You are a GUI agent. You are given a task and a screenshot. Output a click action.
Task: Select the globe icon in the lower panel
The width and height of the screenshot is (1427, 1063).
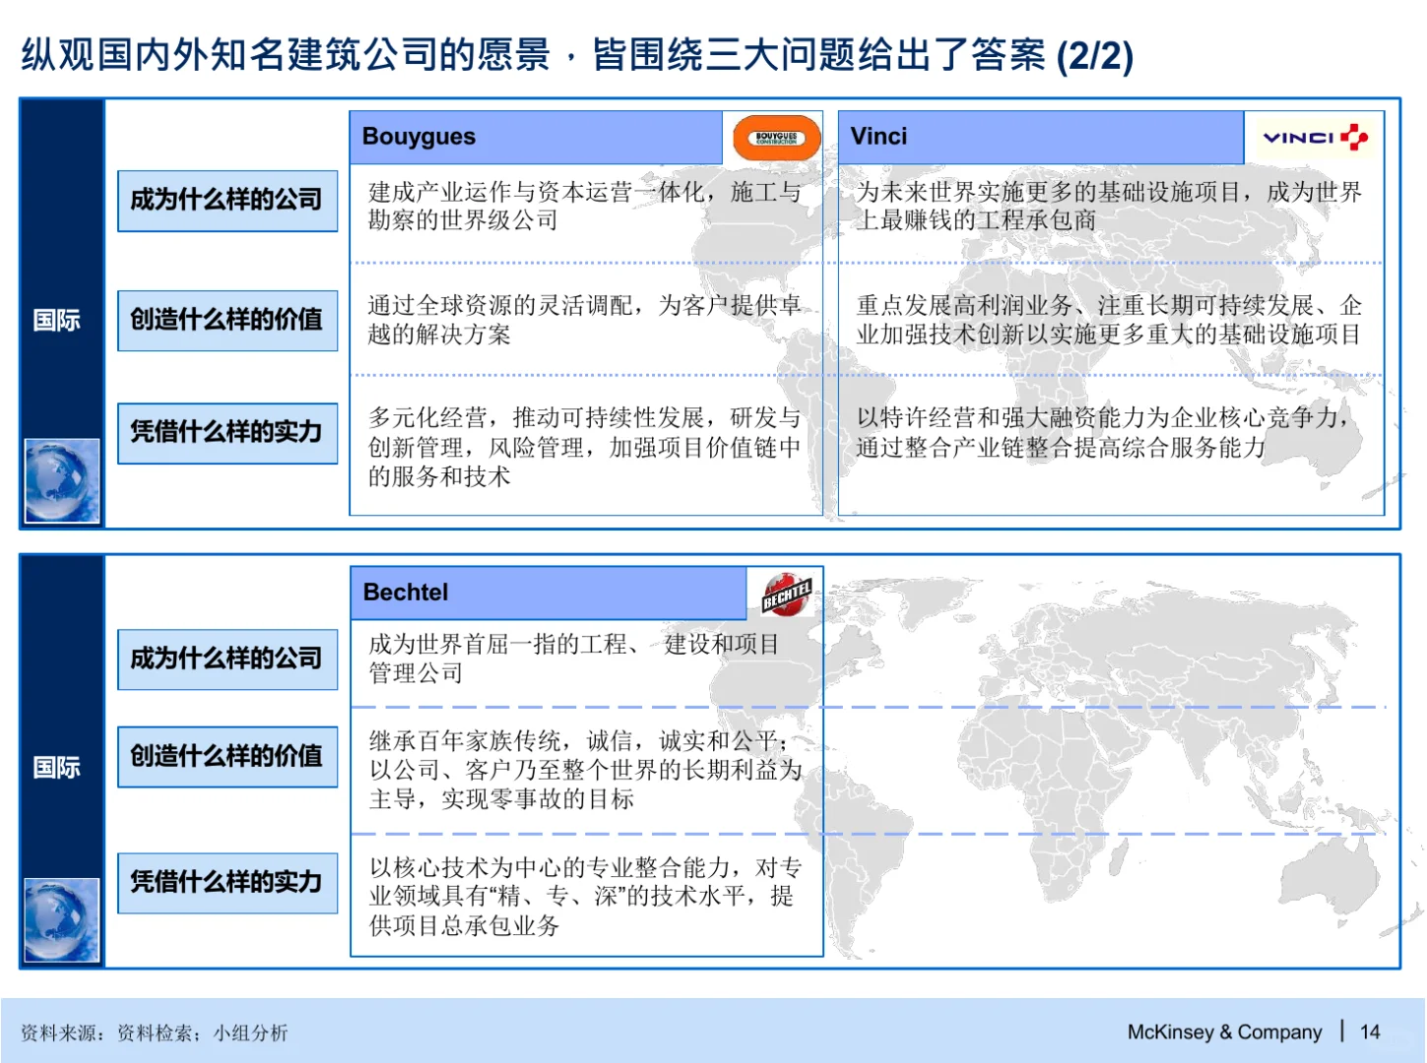click(x=62, y=917)
